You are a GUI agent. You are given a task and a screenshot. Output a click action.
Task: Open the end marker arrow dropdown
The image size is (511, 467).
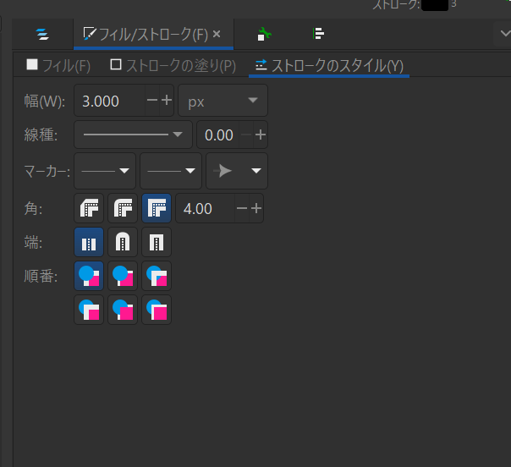[x=237, y=171]
